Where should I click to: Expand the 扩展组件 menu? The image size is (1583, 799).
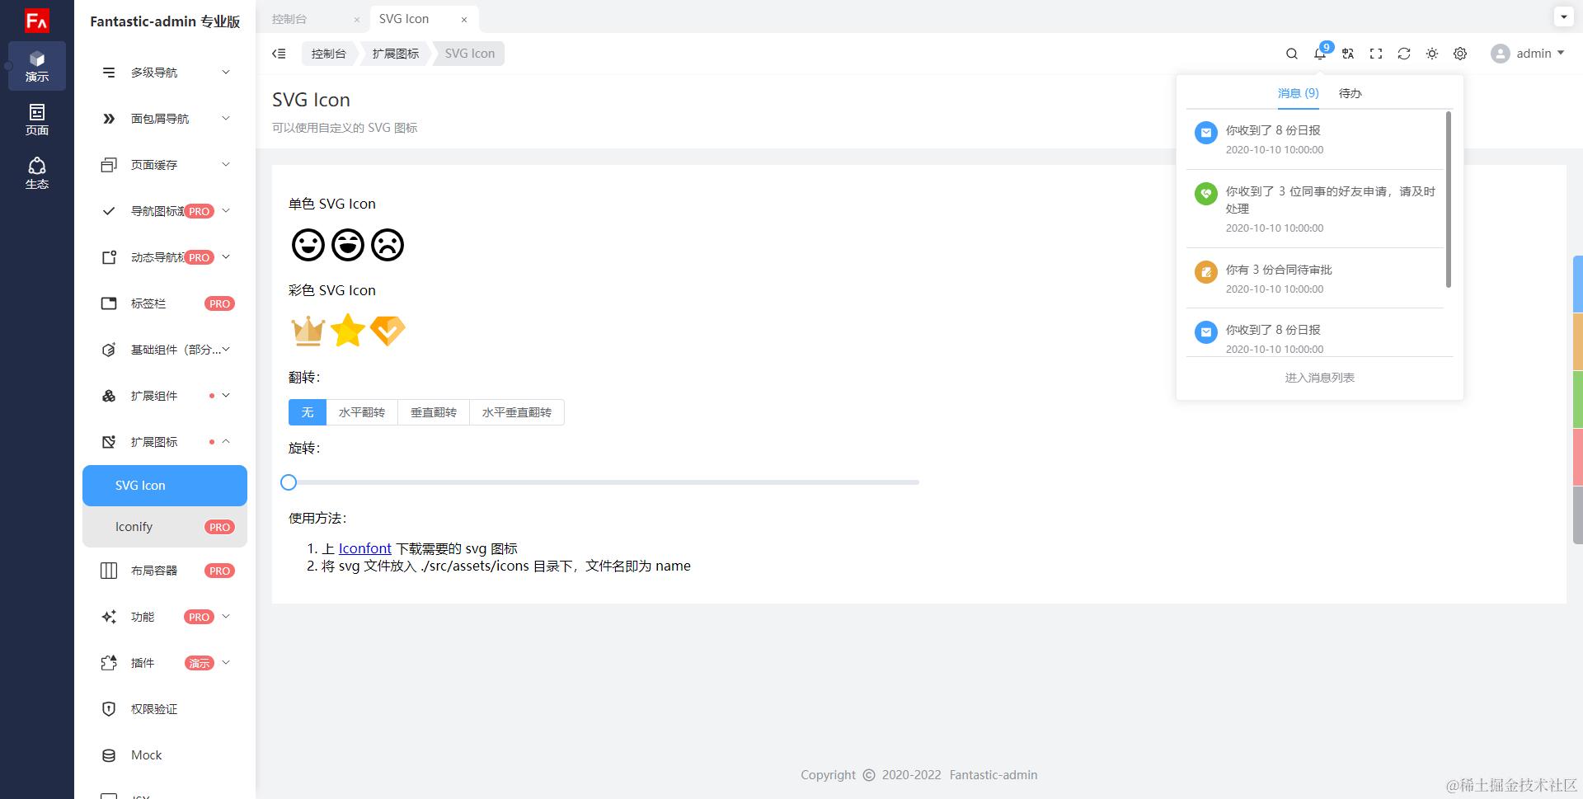[165, 396]
